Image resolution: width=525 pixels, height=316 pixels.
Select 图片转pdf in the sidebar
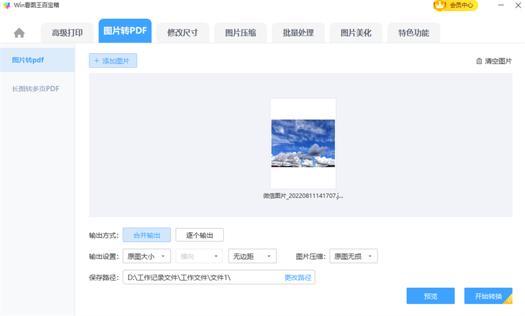click(x=37, y=60)
